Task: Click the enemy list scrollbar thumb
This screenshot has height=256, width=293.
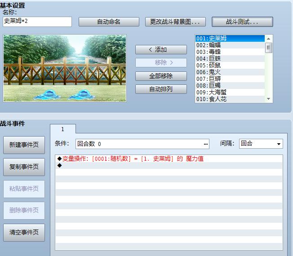Action: tap(269, 48)
